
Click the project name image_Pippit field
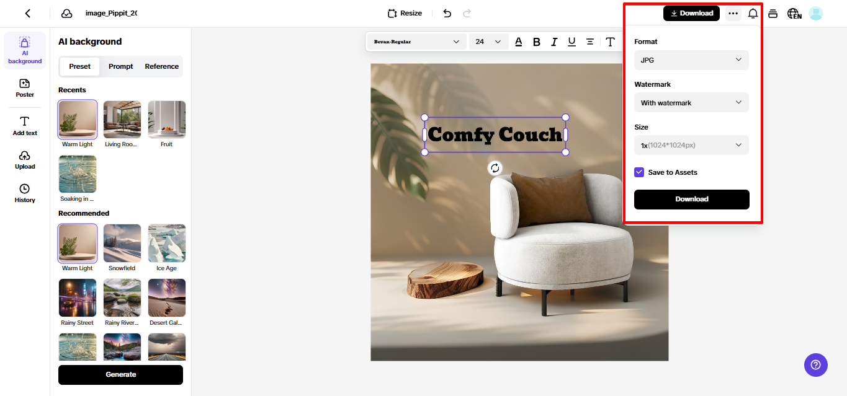[111, 13]
